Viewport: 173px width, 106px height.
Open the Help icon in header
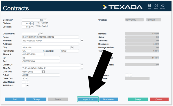(x=150, y=6)
